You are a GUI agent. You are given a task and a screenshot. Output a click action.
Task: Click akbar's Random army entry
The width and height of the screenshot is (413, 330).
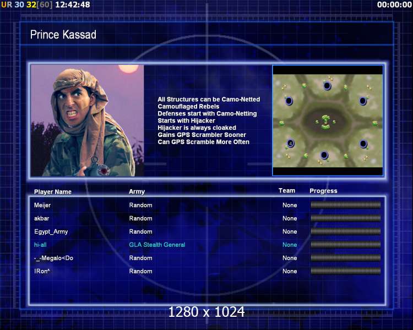pos(140,218)
